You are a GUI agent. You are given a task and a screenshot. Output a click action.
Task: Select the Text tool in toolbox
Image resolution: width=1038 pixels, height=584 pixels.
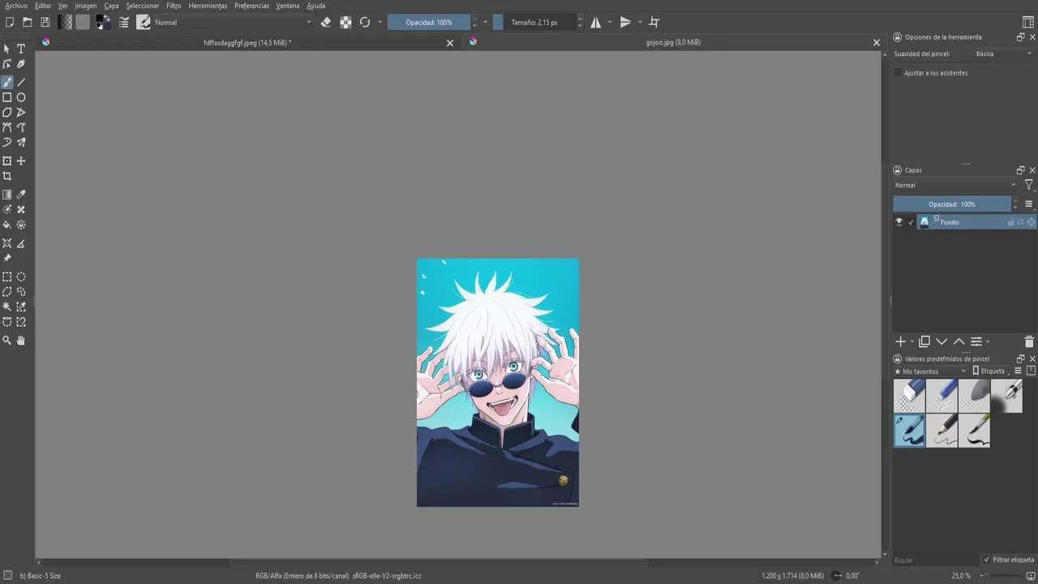click(x=21, y=49)
